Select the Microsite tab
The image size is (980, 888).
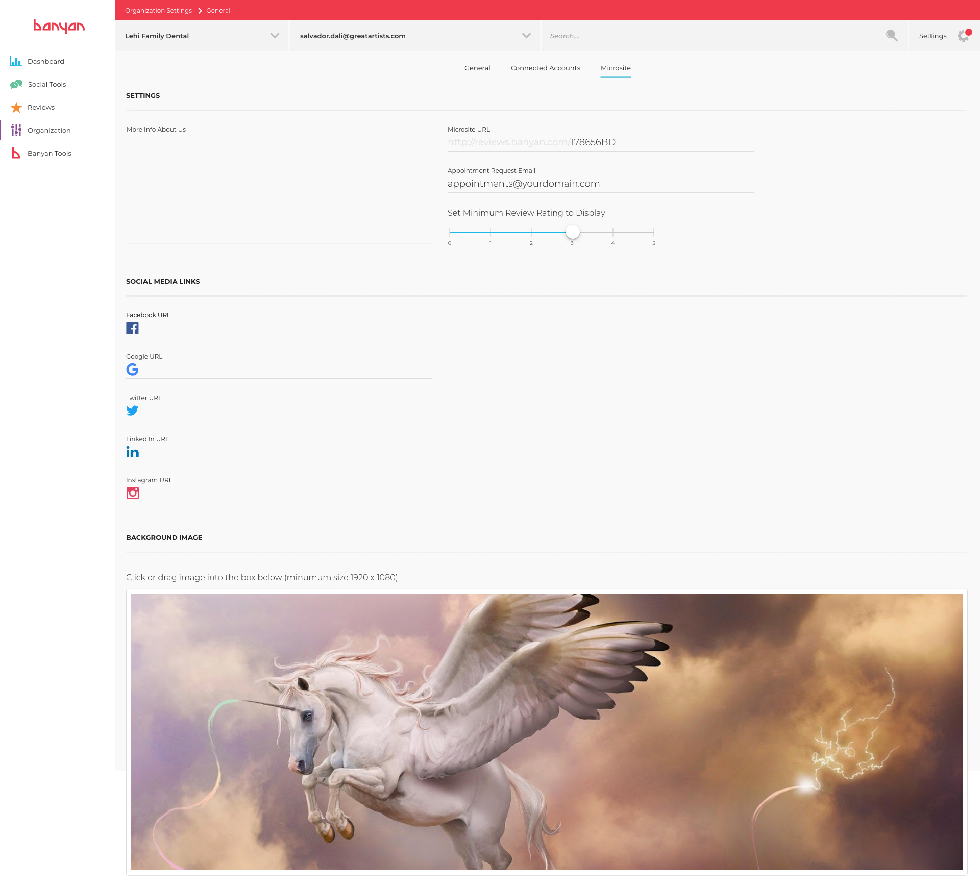pos(616,68)
